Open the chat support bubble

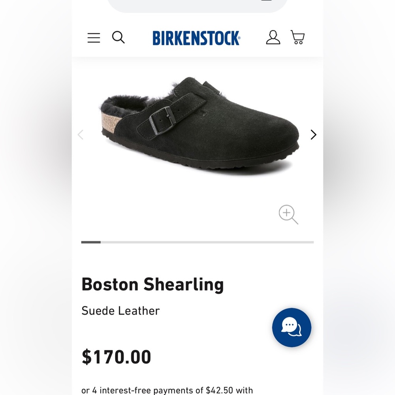292,328
